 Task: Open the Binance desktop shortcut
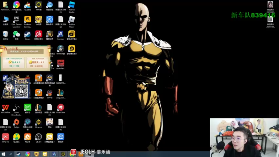point(38,124)
